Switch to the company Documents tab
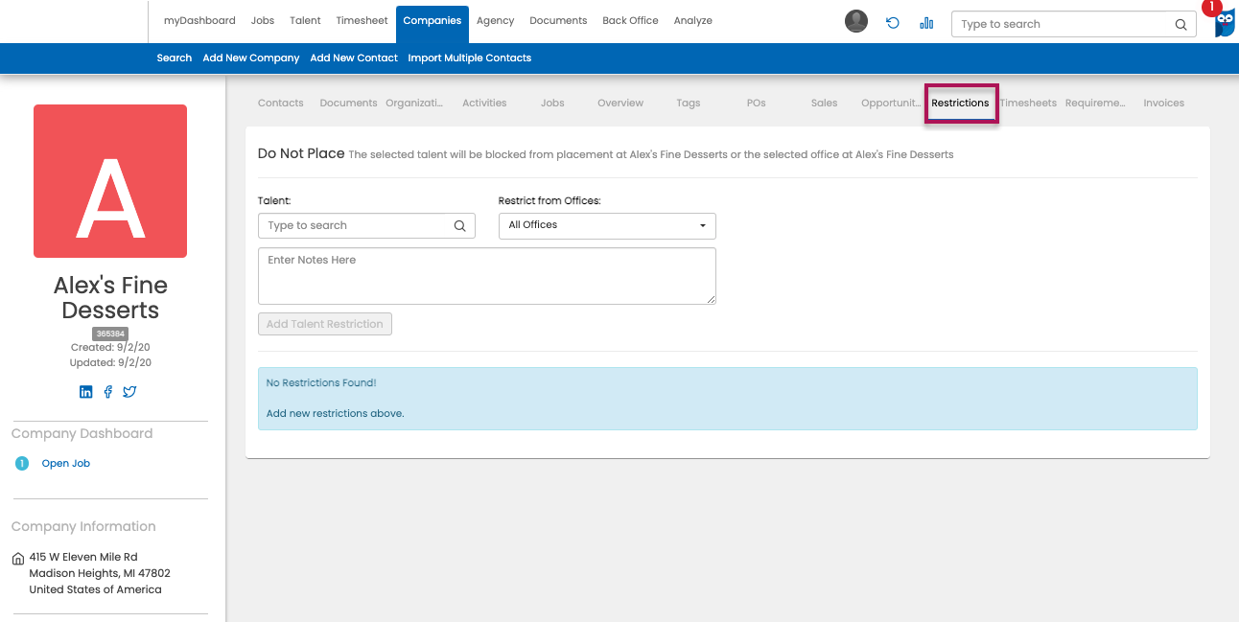Screen dimensions: 1239x622 349,104
